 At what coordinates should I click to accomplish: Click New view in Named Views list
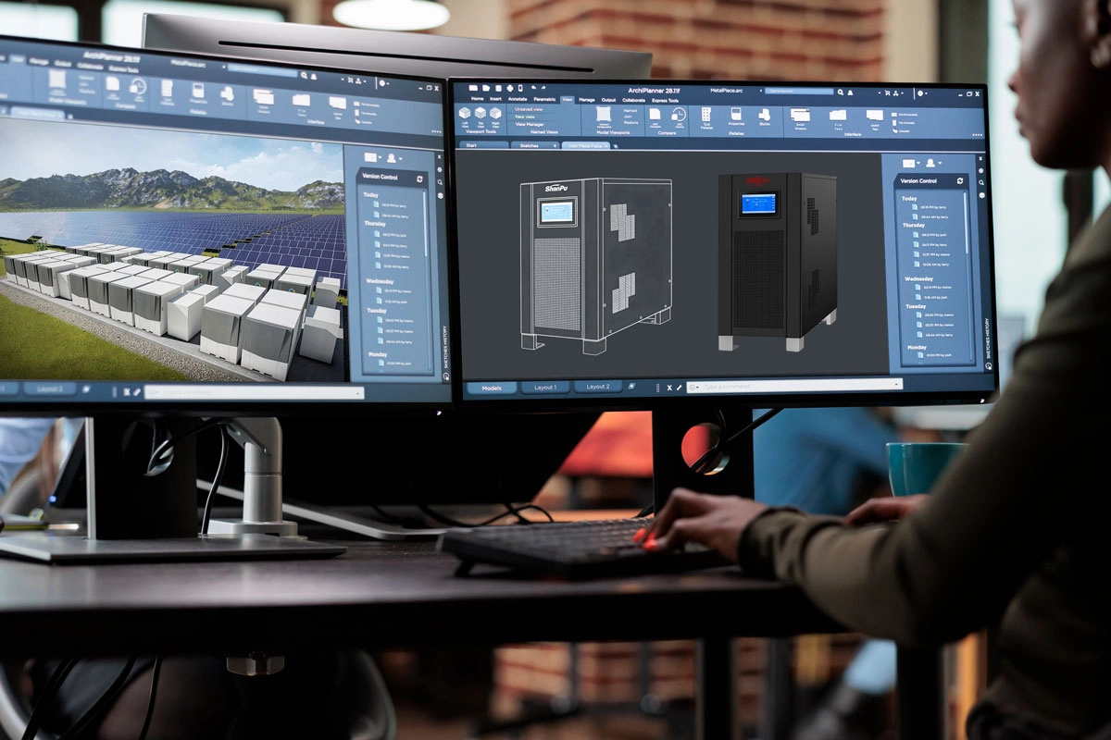525,117
